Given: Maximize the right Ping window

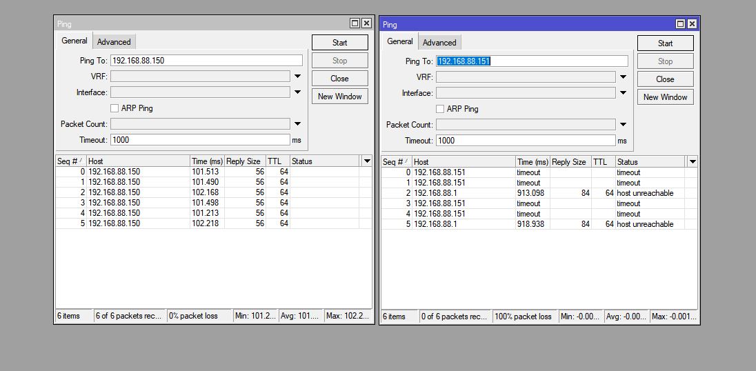Looking at the screenshot, I should [x=680, y=23].
